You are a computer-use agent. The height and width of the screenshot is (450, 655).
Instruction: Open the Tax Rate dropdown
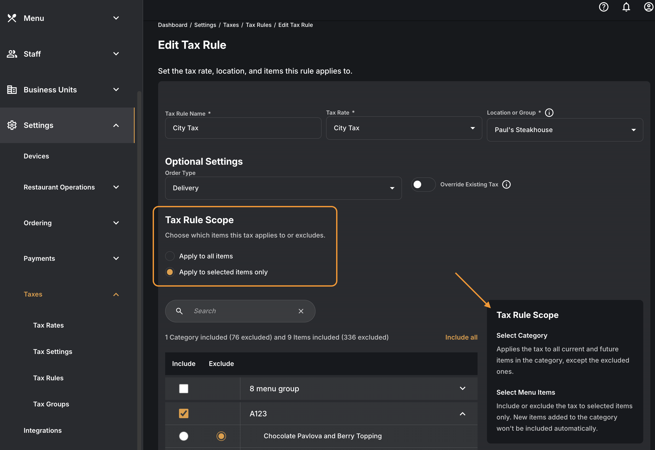(404, 128)
